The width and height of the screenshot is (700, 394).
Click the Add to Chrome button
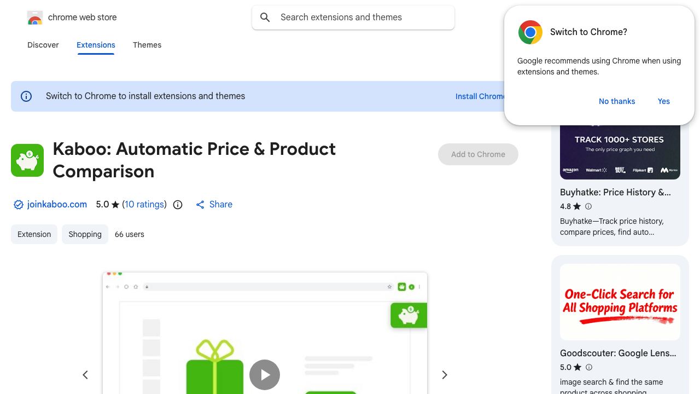coord(478,154)
